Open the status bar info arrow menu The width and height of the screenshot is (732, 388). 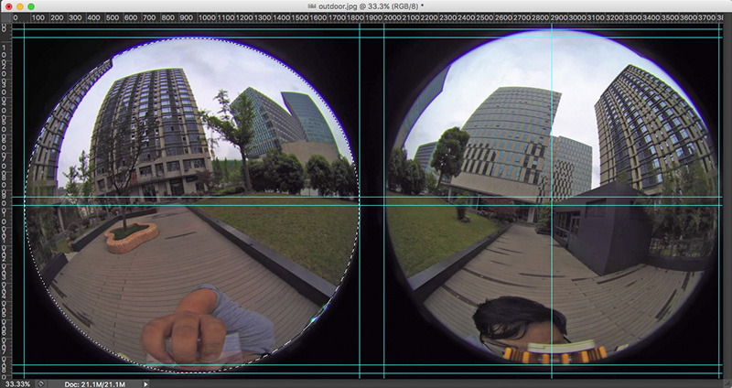click(145, 384)
